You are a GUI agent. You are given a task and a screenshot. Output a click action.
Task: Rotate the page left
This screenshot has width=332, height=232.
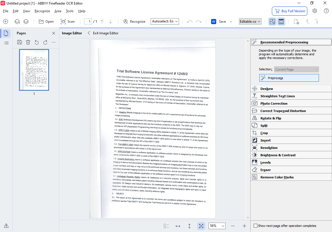click(x=37, y=42)
